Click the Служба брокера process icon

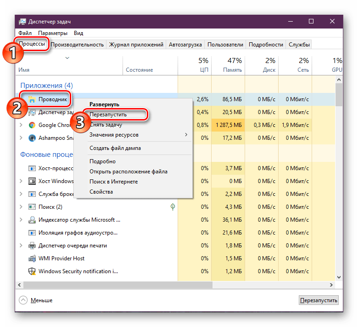tap(32, 194)
